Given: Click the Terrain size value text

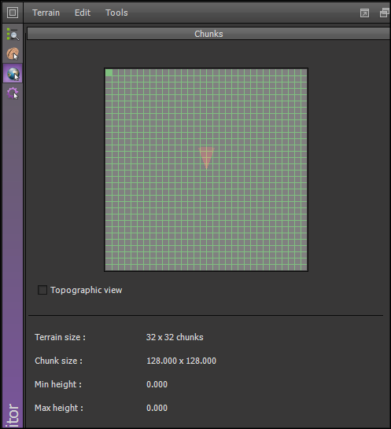Looking at the screenshot, I should pyautogui.click(x=175, y=337).
